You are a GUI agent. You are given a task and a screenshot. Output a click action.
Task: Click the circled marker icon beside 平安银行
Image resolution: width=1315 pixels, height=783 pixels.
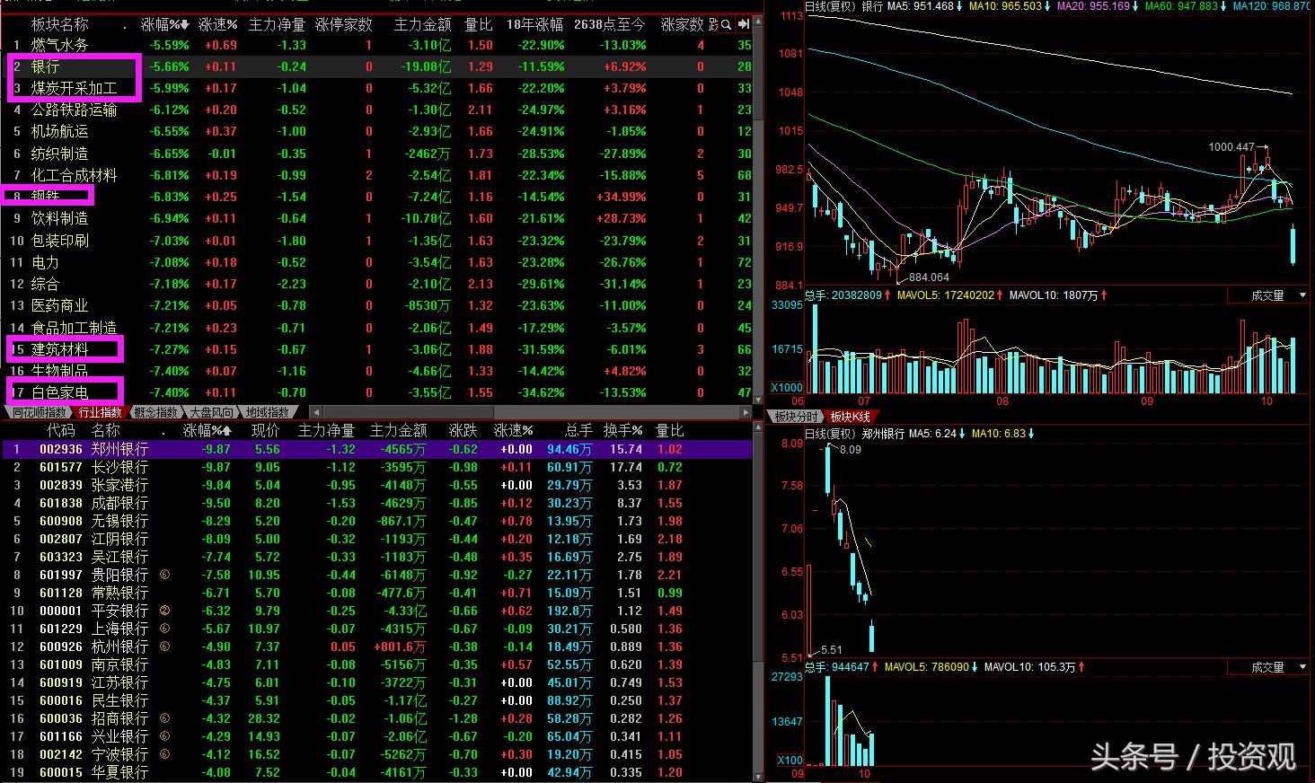coord(164,611)
